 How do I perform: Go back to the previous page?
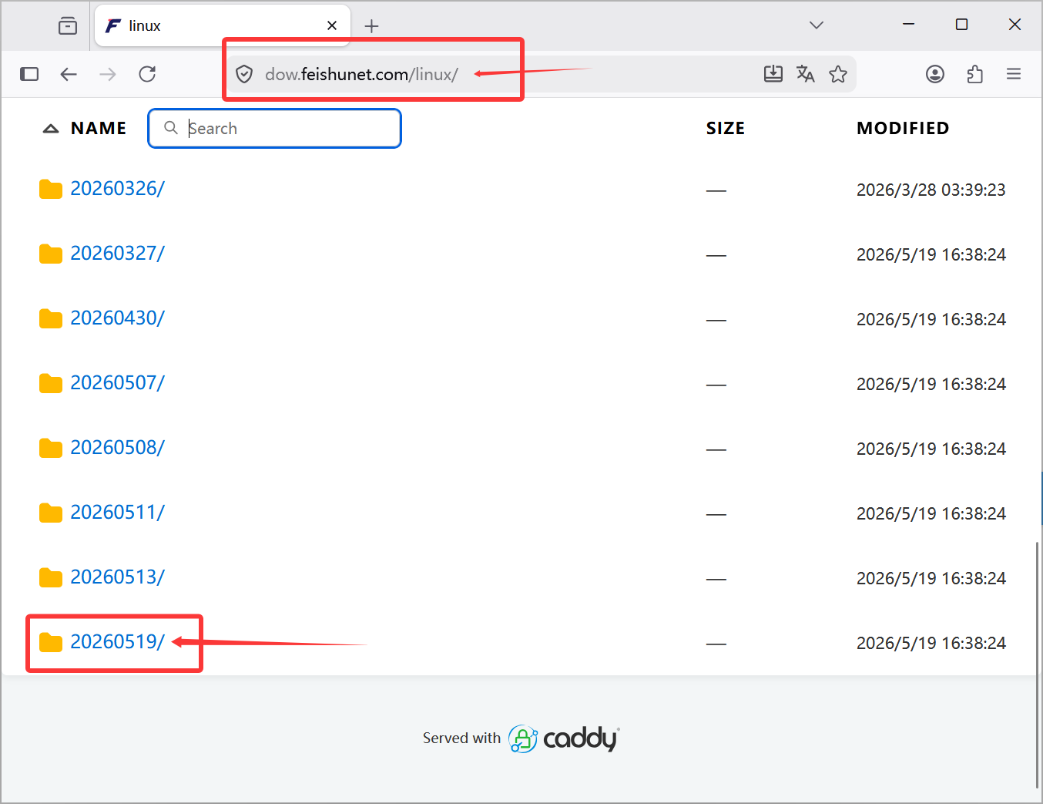[x=69, y=74]
